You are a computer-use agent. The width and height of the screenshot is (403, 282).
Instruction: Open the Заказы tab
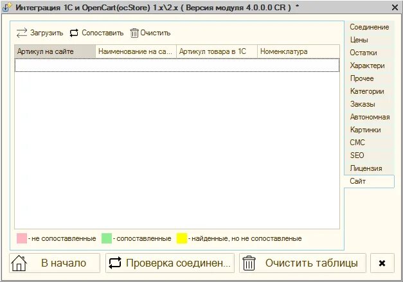tap(369, 104)
